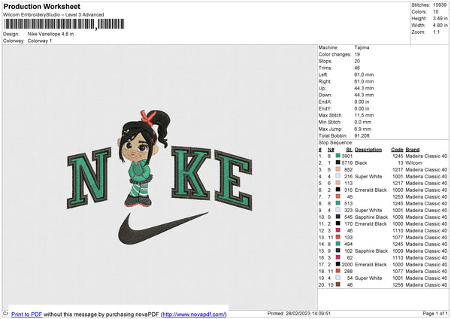Select the 'Colorway 1' value
Viewport: 451px width, 319px height.
(40, 41)
